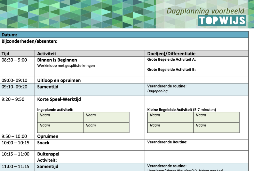
Task: Select the 'Dagplanning voorbeeld' title text
Action: (205, 11)
